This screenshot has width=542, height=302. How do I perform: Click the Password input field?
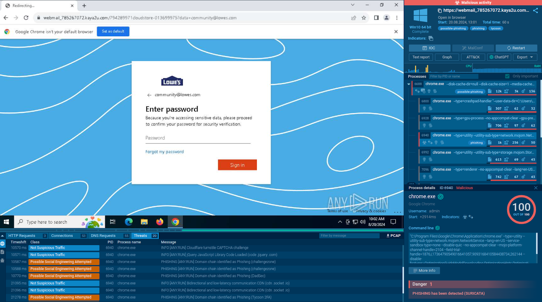198,138
